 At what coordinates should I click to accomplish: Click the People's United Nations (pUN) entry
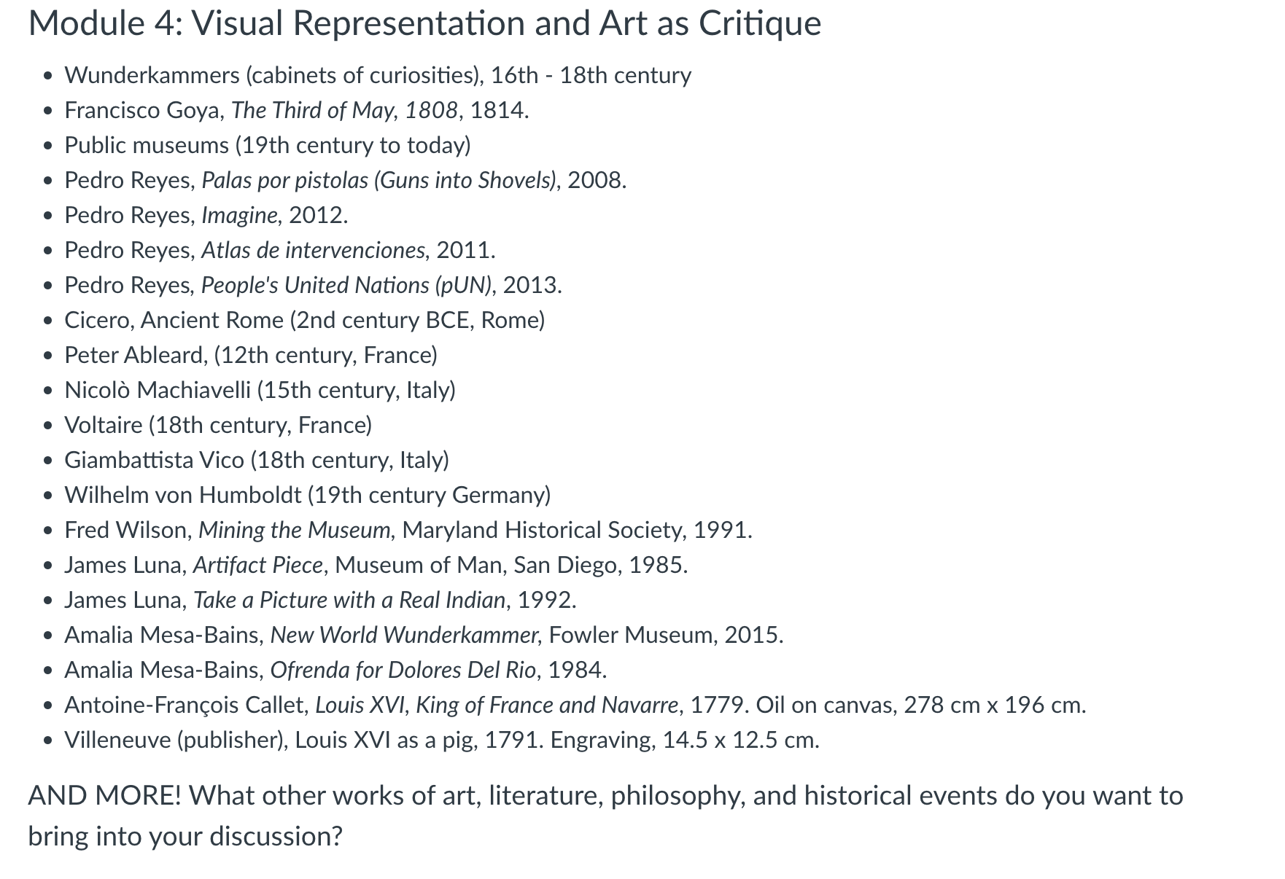pos(314,285)
